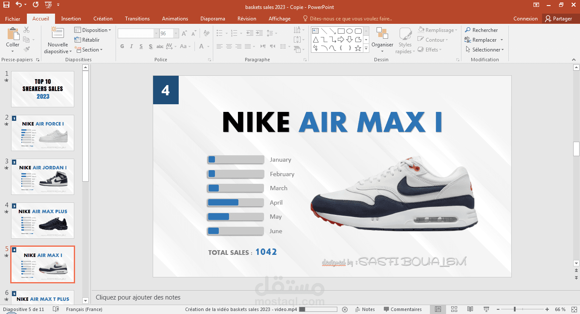This screenshot has height=314, width=580.
Task: Select the Text Box shape in gallery
Action: (316, 31)
